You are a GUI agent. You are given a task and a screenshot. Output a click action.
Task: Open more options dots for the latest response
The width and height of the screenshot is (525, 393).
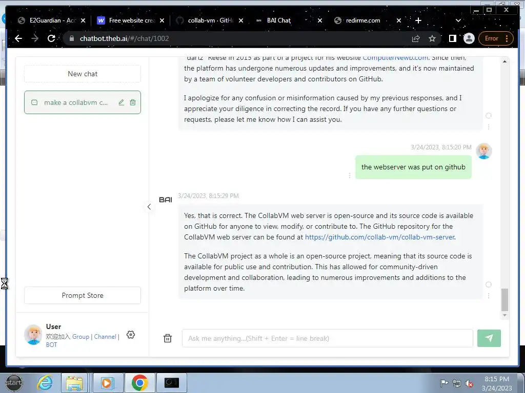click(489, 296)
